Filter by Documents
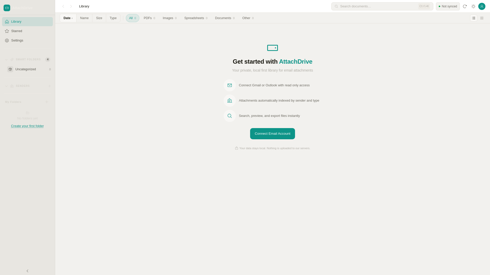This screenshot has height=275, width=490. click(225, 18)
